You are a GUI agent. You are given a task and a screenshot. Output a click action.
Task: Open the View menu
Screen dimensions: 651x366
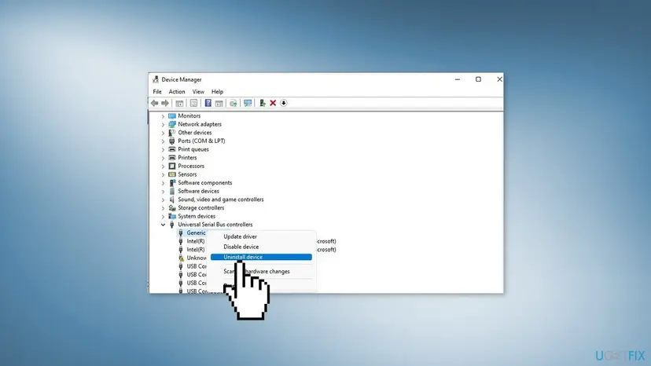(x=198, y=91)
